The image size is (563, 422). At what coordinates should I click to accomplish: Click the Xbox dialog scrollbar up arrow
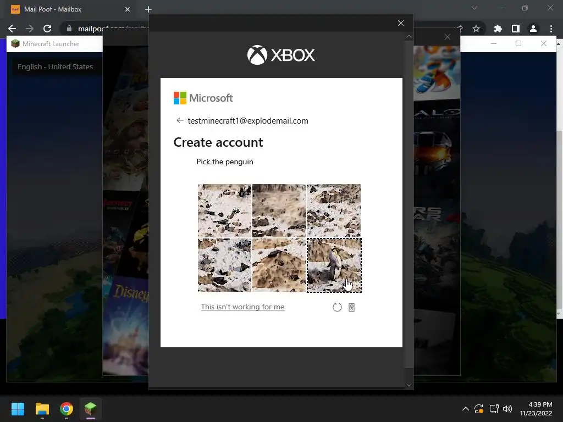click(409, 37)
